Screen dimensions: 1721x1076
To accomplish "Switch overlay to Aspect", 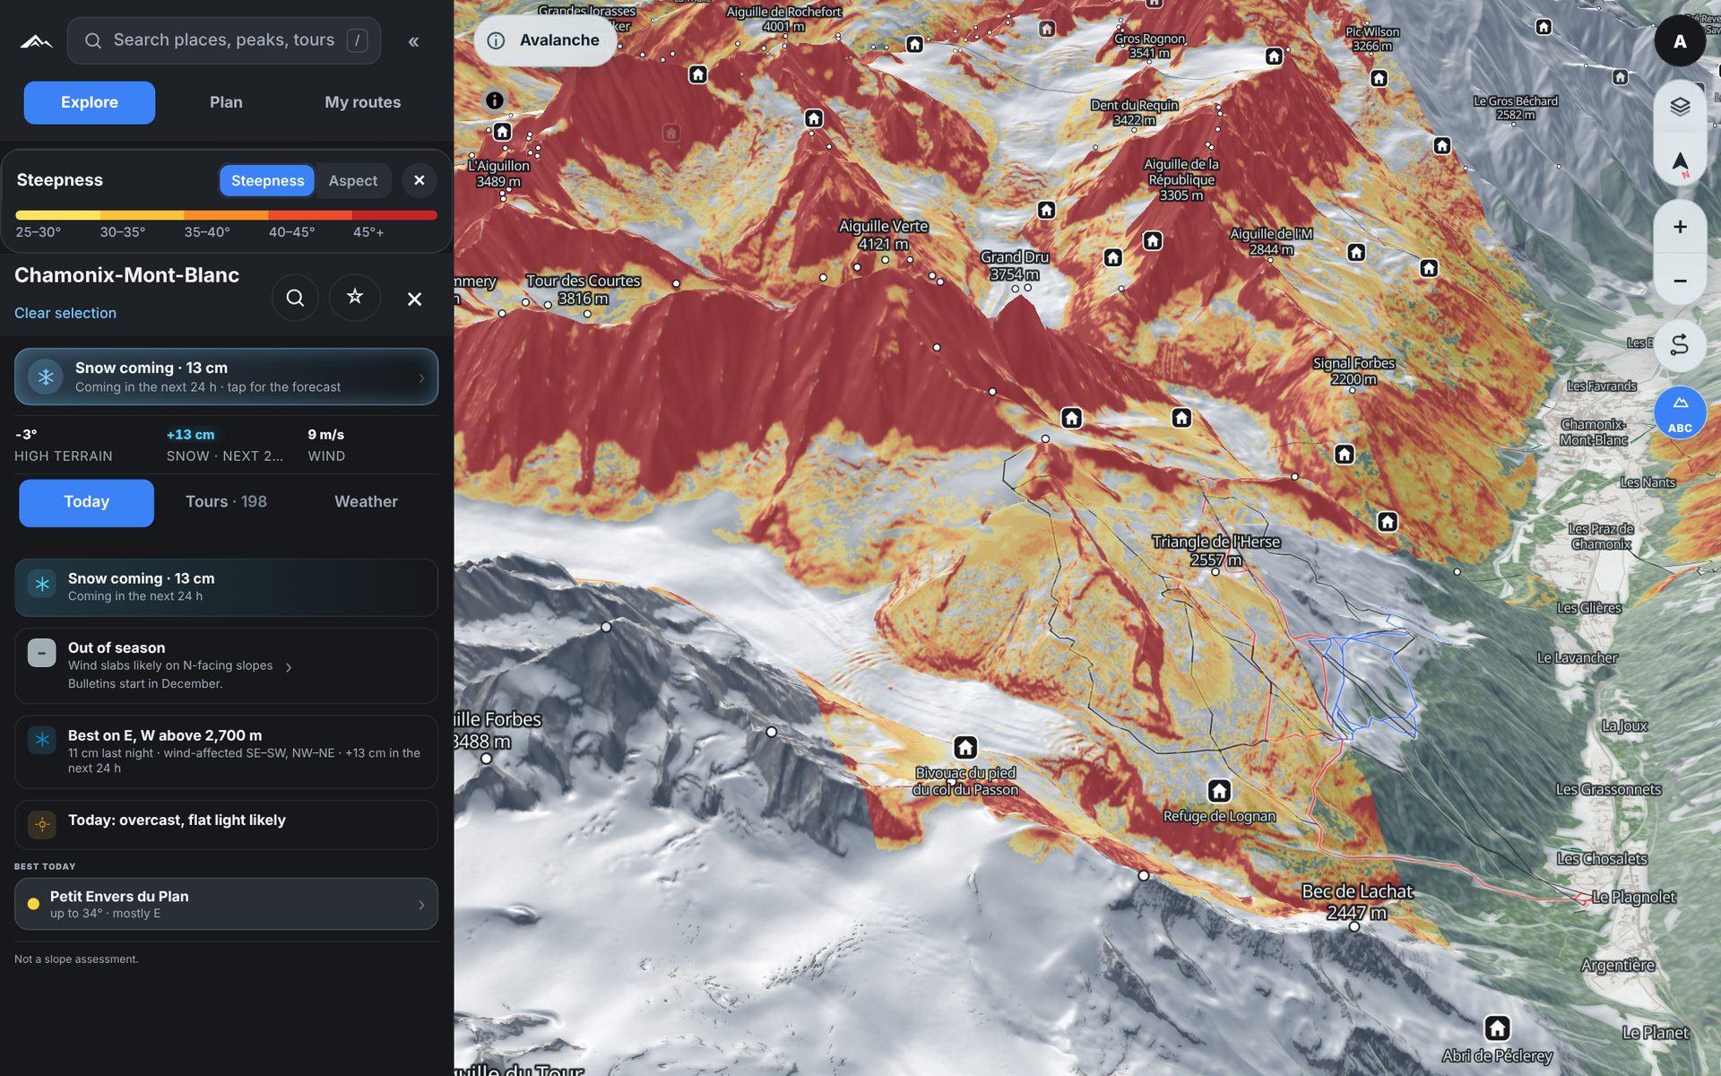I will (353, 180).
